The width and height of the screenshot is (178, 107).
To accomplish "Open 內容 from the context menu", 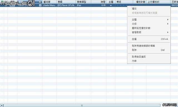I will pyautogui.click(x=149, y=61).
